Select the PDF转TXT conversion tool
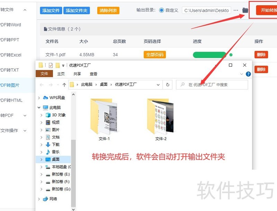The width and height of the screenshot is (277, 211). coord(10,69)
